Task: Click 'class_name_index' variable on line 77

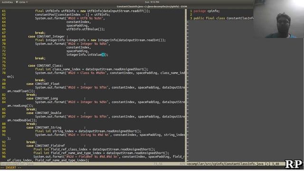Action: click(66, 69)
